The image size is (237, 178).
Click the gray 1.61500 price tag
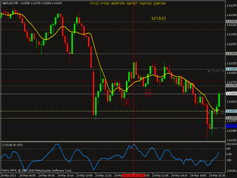click(231, 118)
